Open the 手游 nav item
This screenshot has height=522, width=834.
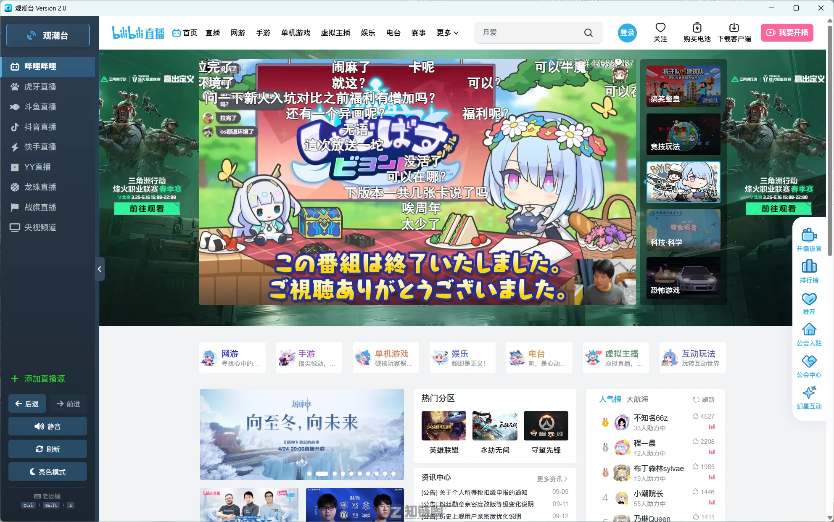[x=263, y=33]
